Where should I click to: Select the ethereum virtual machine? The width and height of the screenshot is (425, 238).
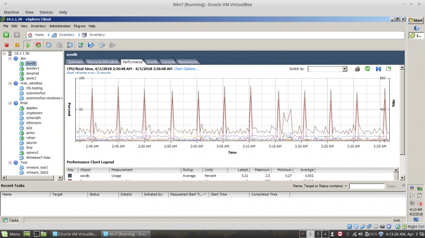(33, 123)
